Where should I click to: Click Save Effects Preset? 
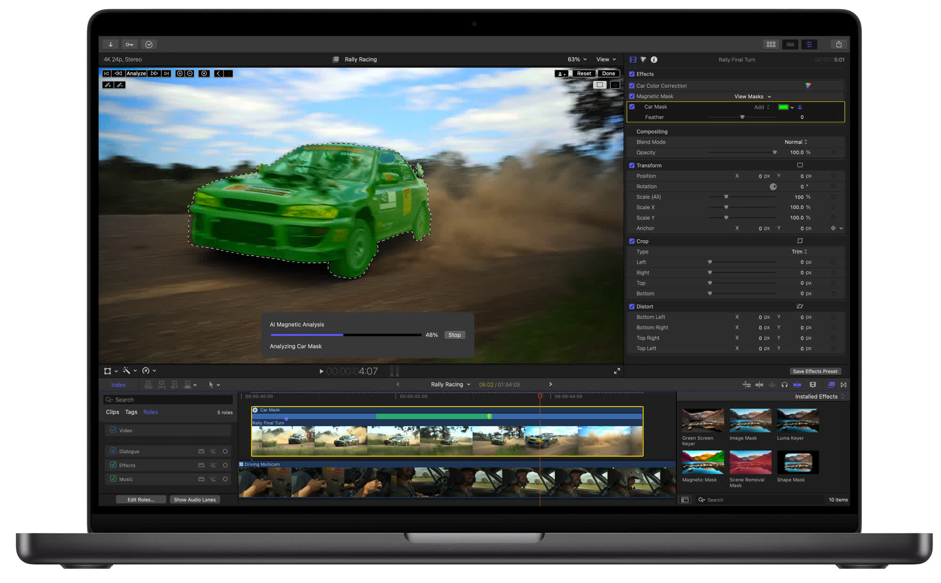815,371
